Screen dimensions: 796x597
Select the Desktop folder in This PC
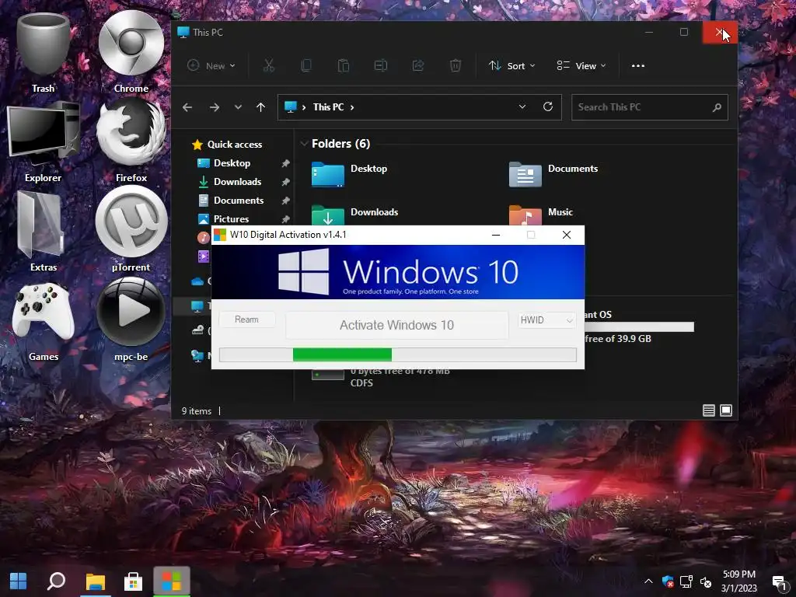coord(351,173)
